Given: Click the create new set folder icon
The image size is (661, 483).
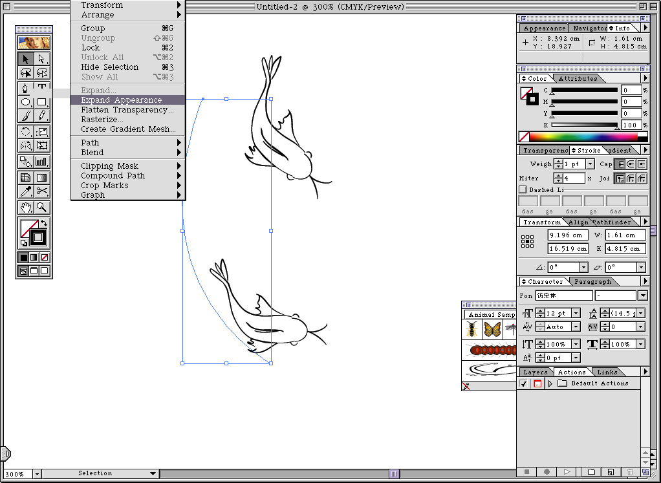Looking at the screenshot, I should coord(591,472).
